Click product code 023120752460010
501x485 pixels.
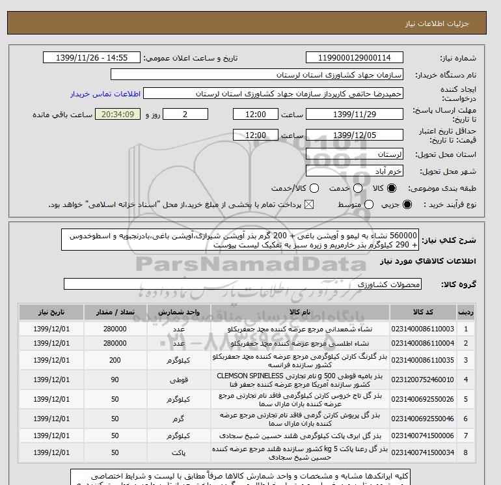coord(422,380)
